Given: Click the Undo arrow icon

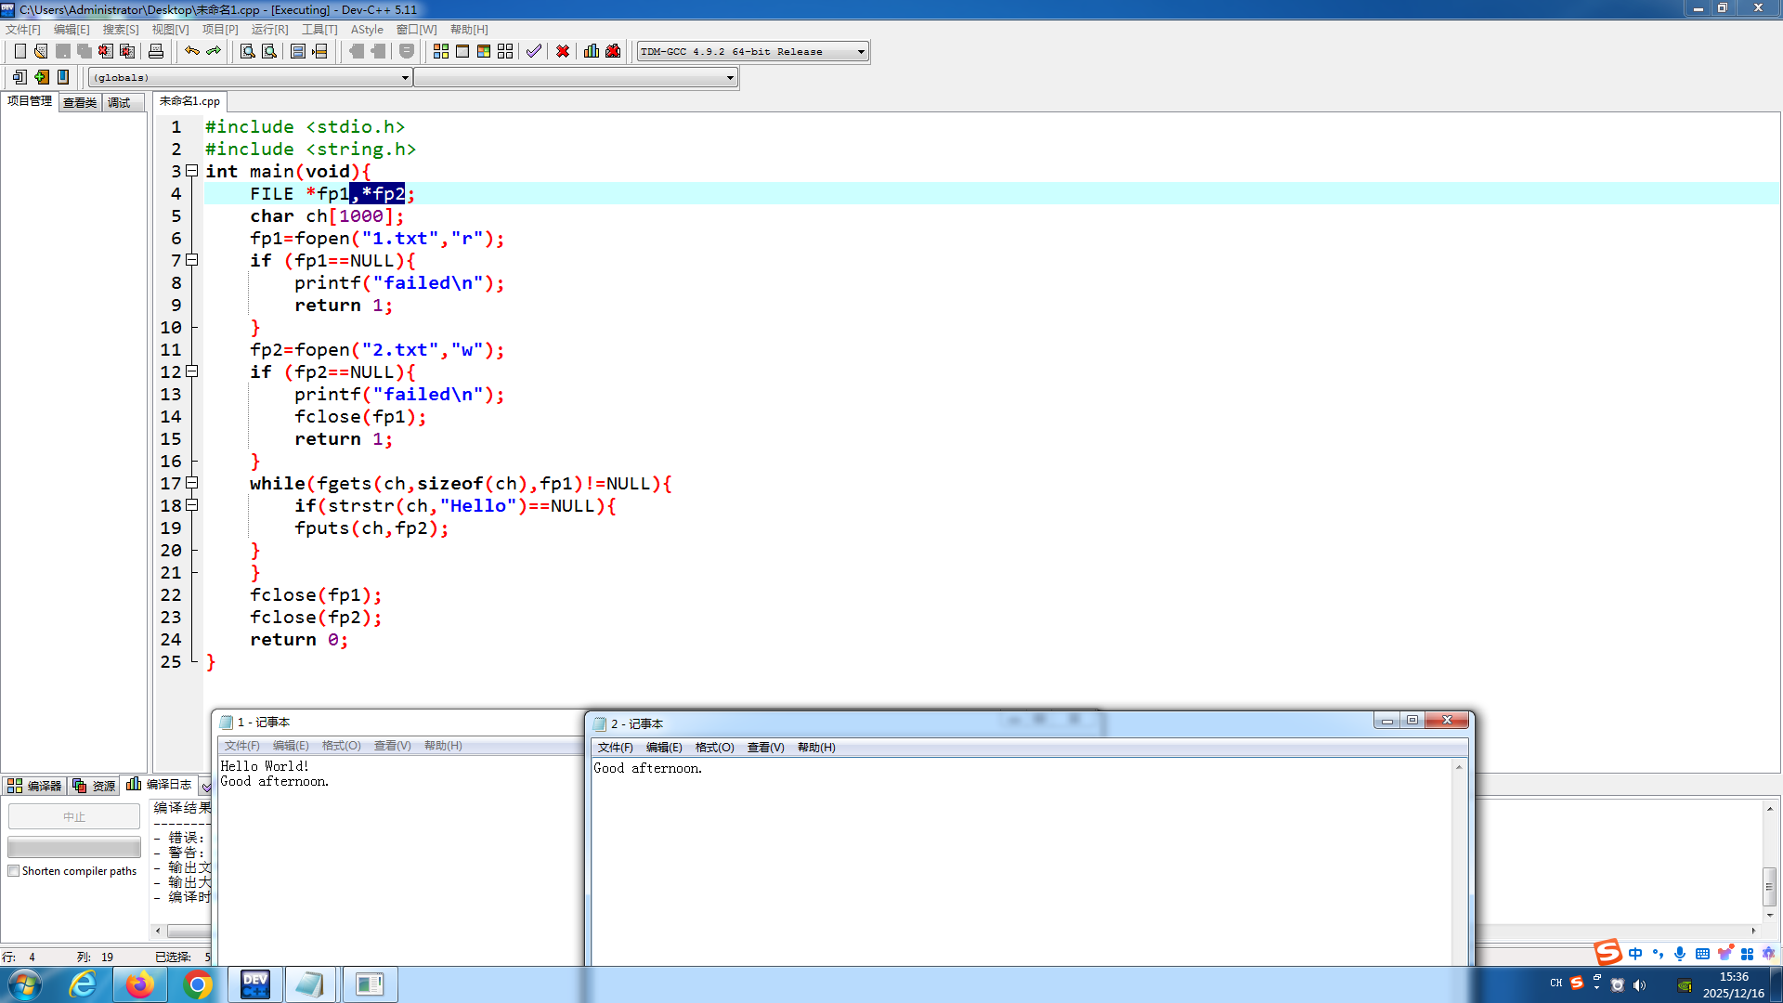Looking at the screenshot, I should pyautogui.click(x=191, y=51).
